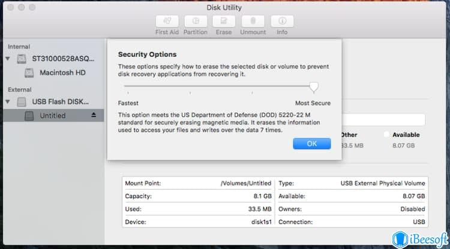Click the disk1s1 device value
Image resolution: width=450 pixels, height=249 pixels.
tap(261, 222)
